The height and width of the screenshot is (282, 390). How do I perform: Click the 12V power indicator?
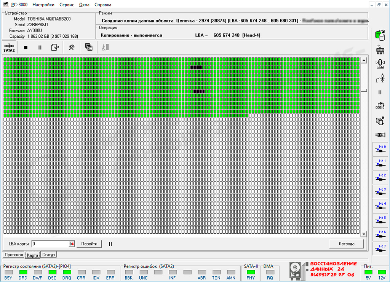point(382,272)
